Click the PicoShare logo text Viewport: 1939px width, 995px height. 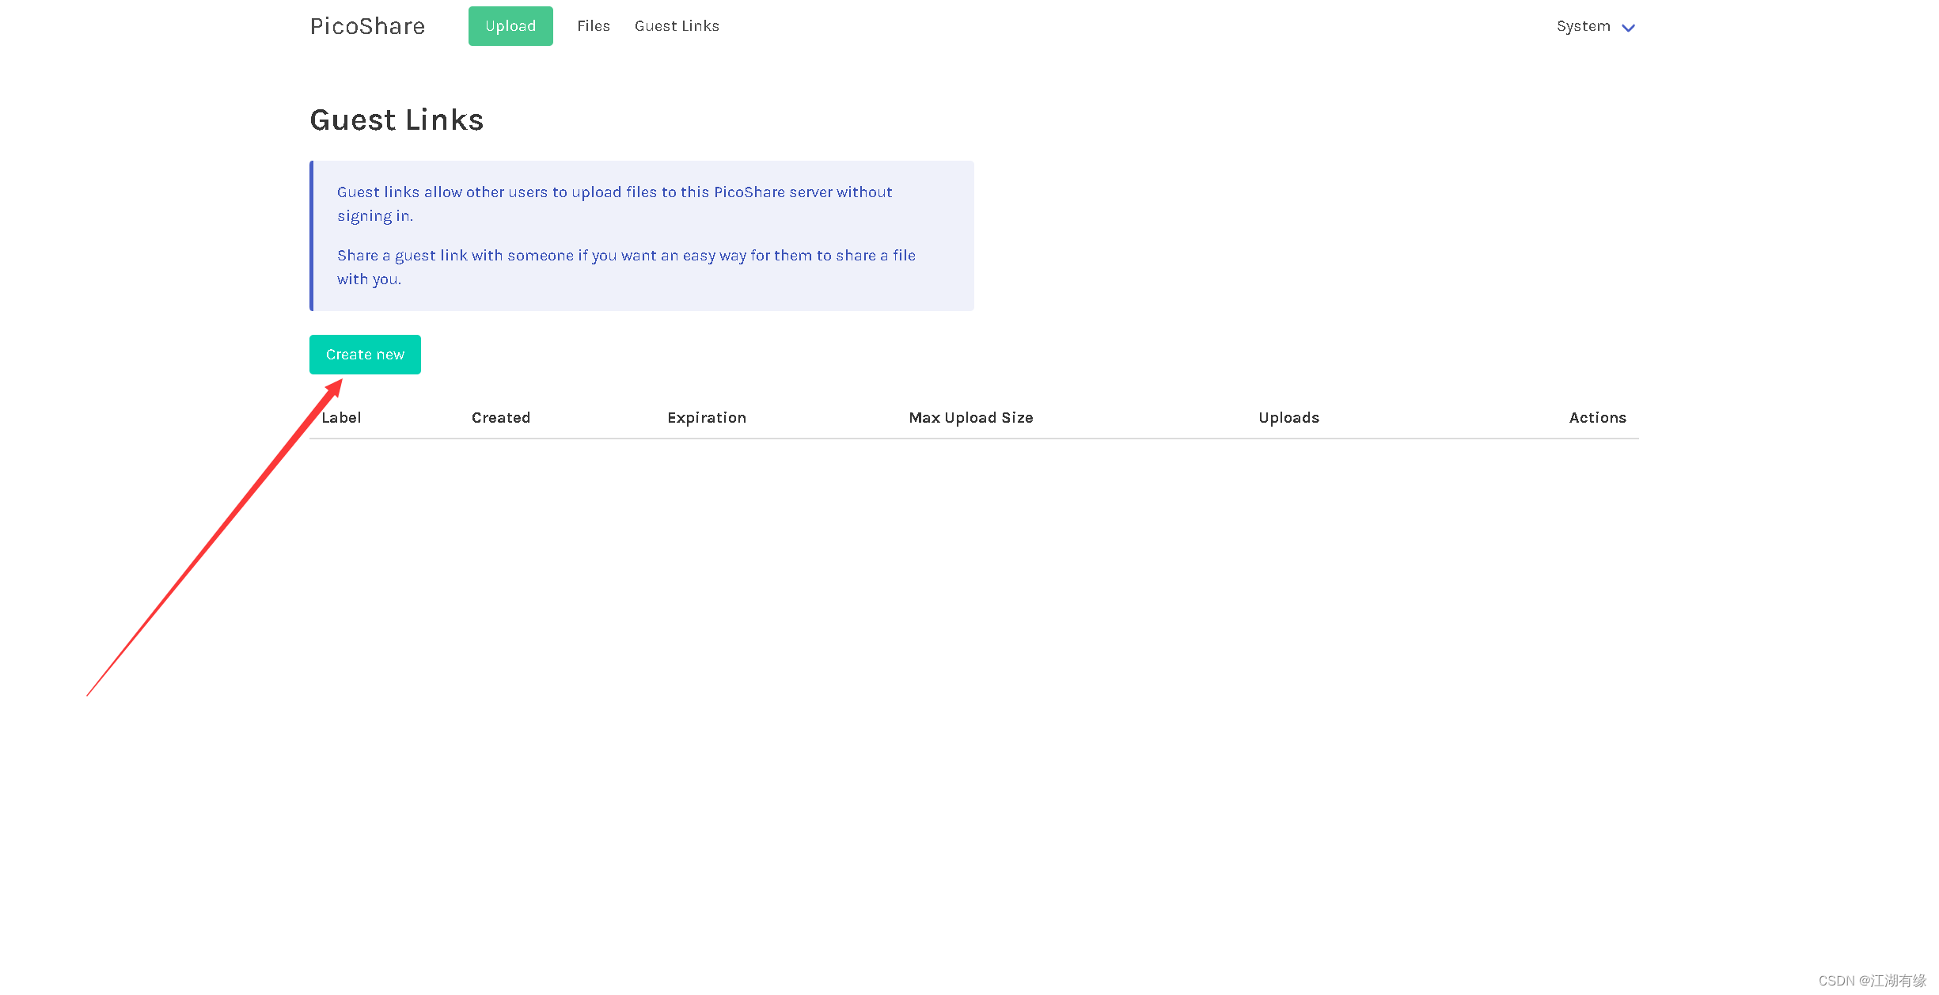[x=367, y=26]
